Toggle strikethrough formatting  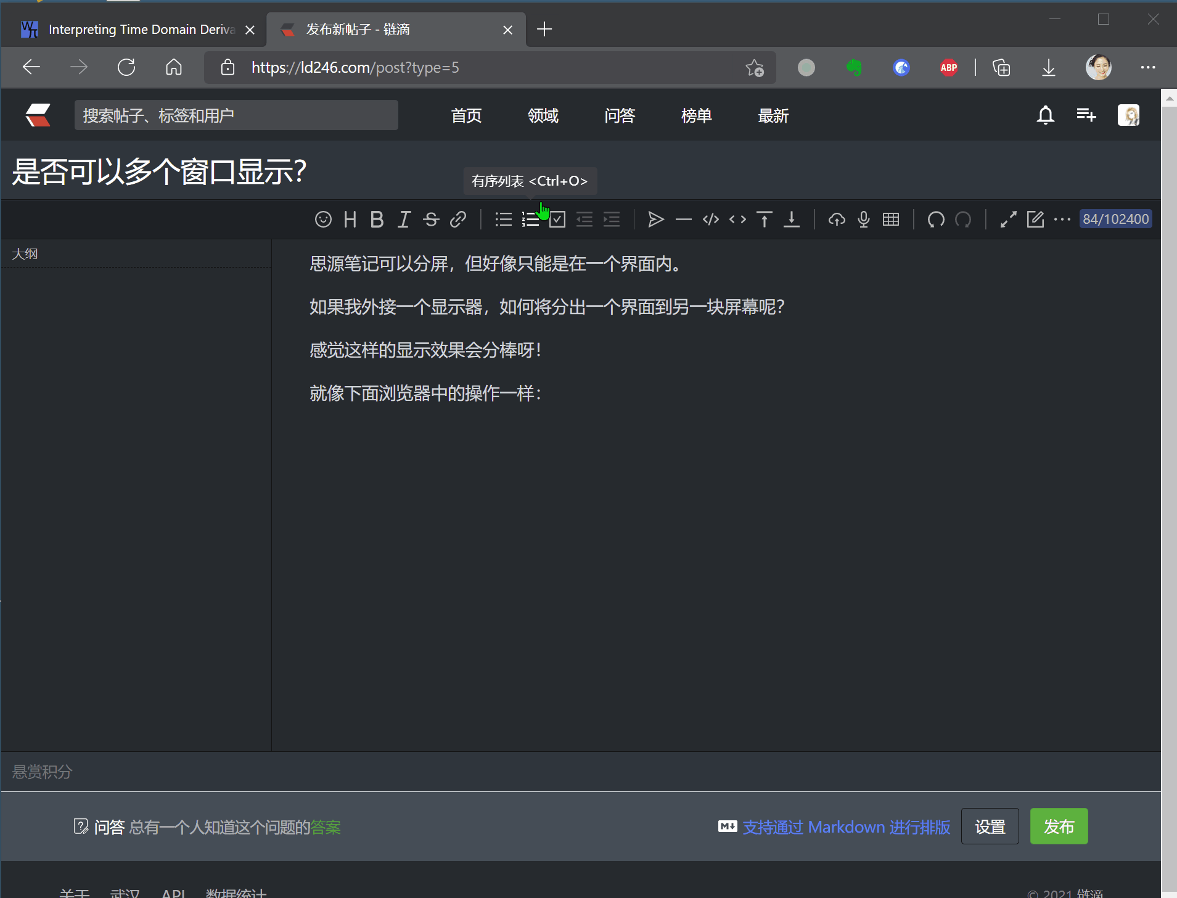click(431, 219)
